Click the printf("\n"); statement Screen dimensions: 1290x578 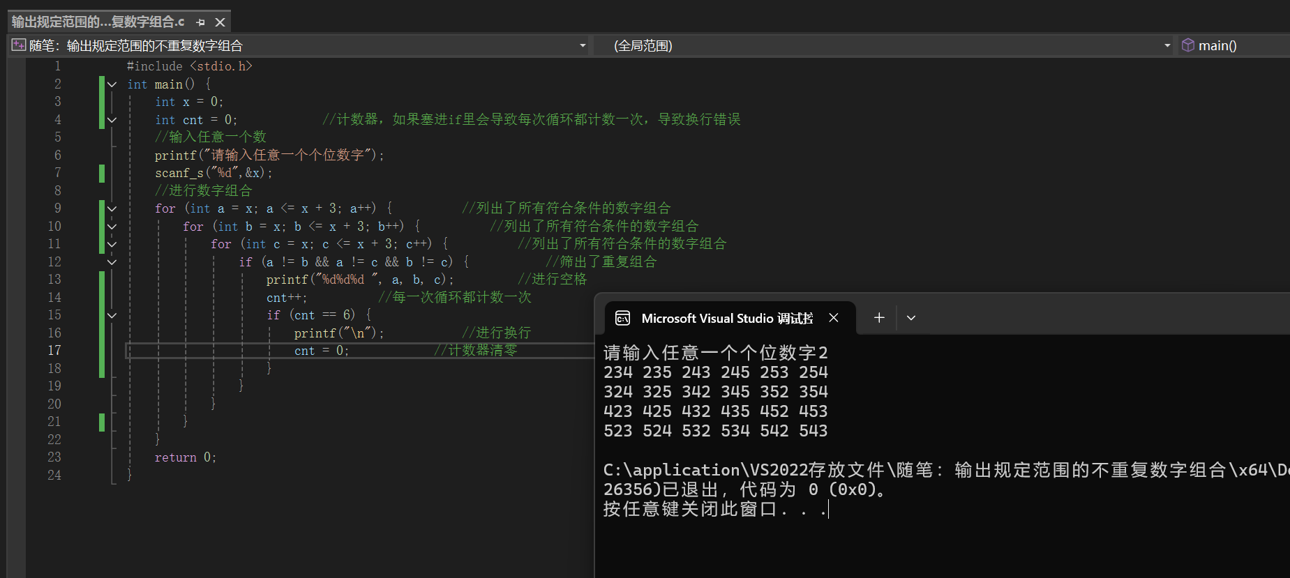click(339, 333)
